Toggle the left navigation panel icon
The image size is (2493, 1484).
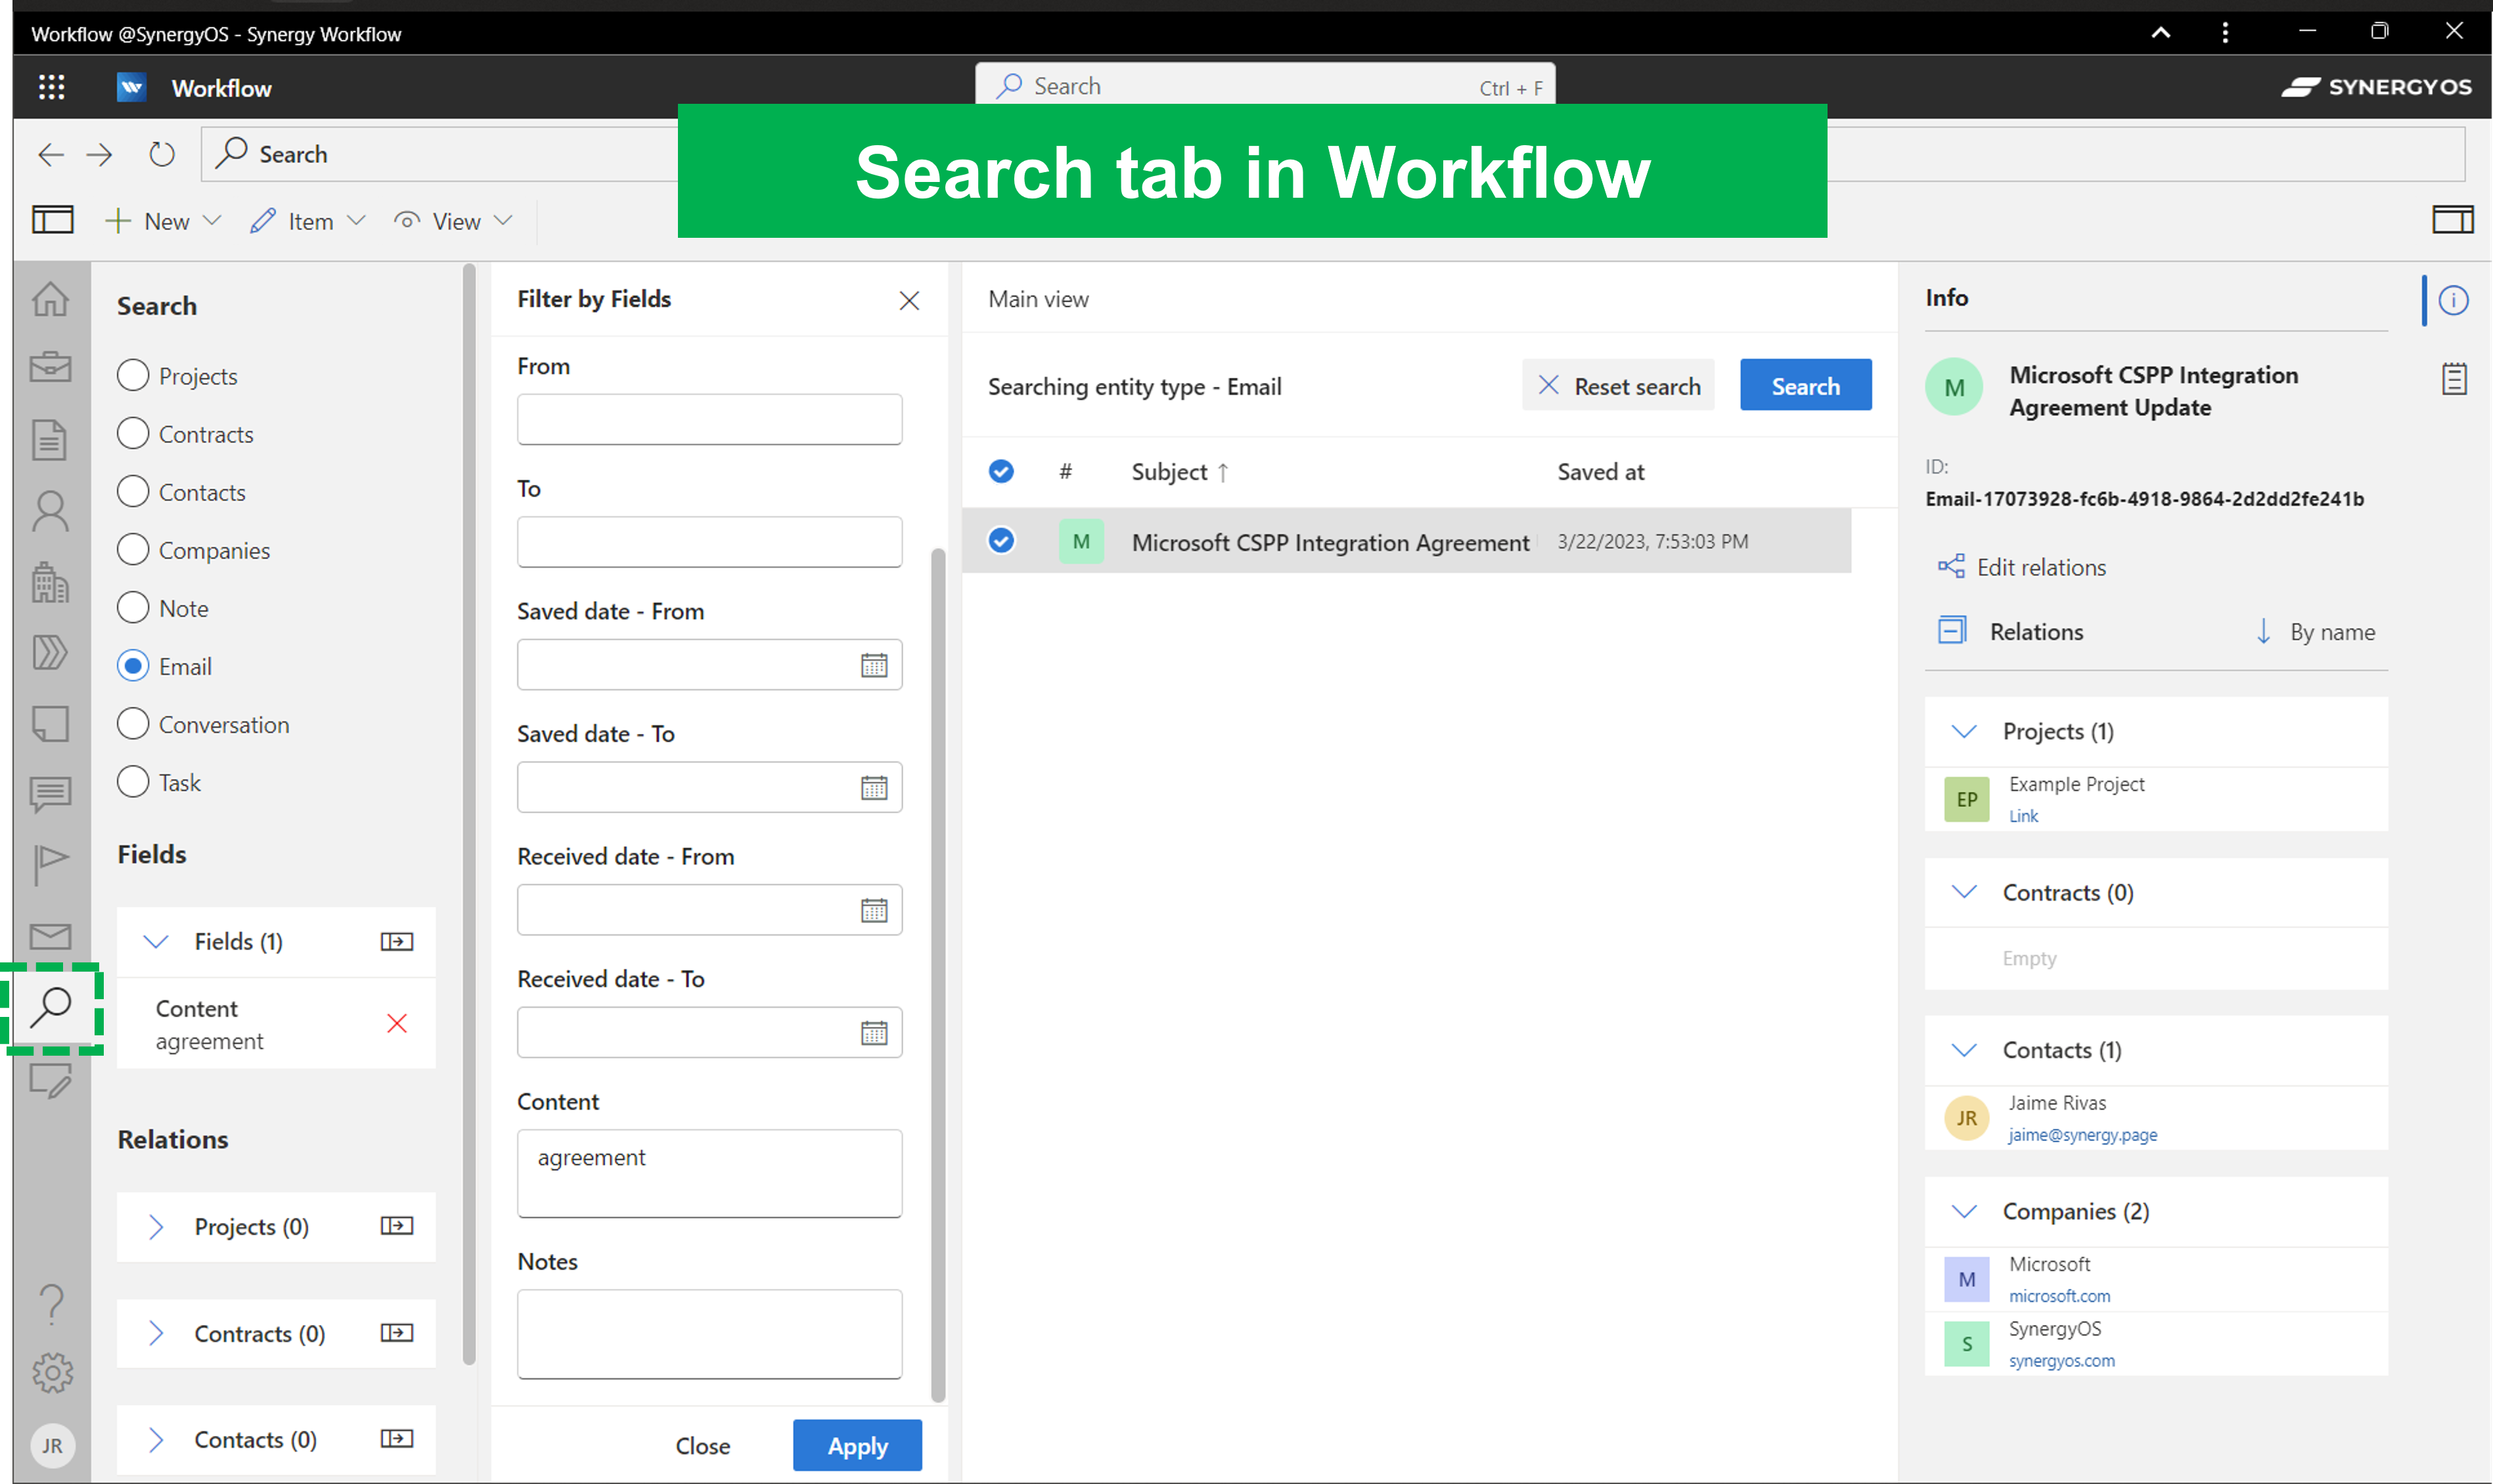click(52, 220)
